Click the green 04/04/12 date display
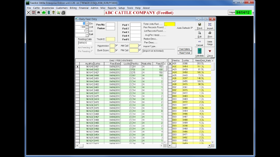280x157 pixels. pos(243,13)
